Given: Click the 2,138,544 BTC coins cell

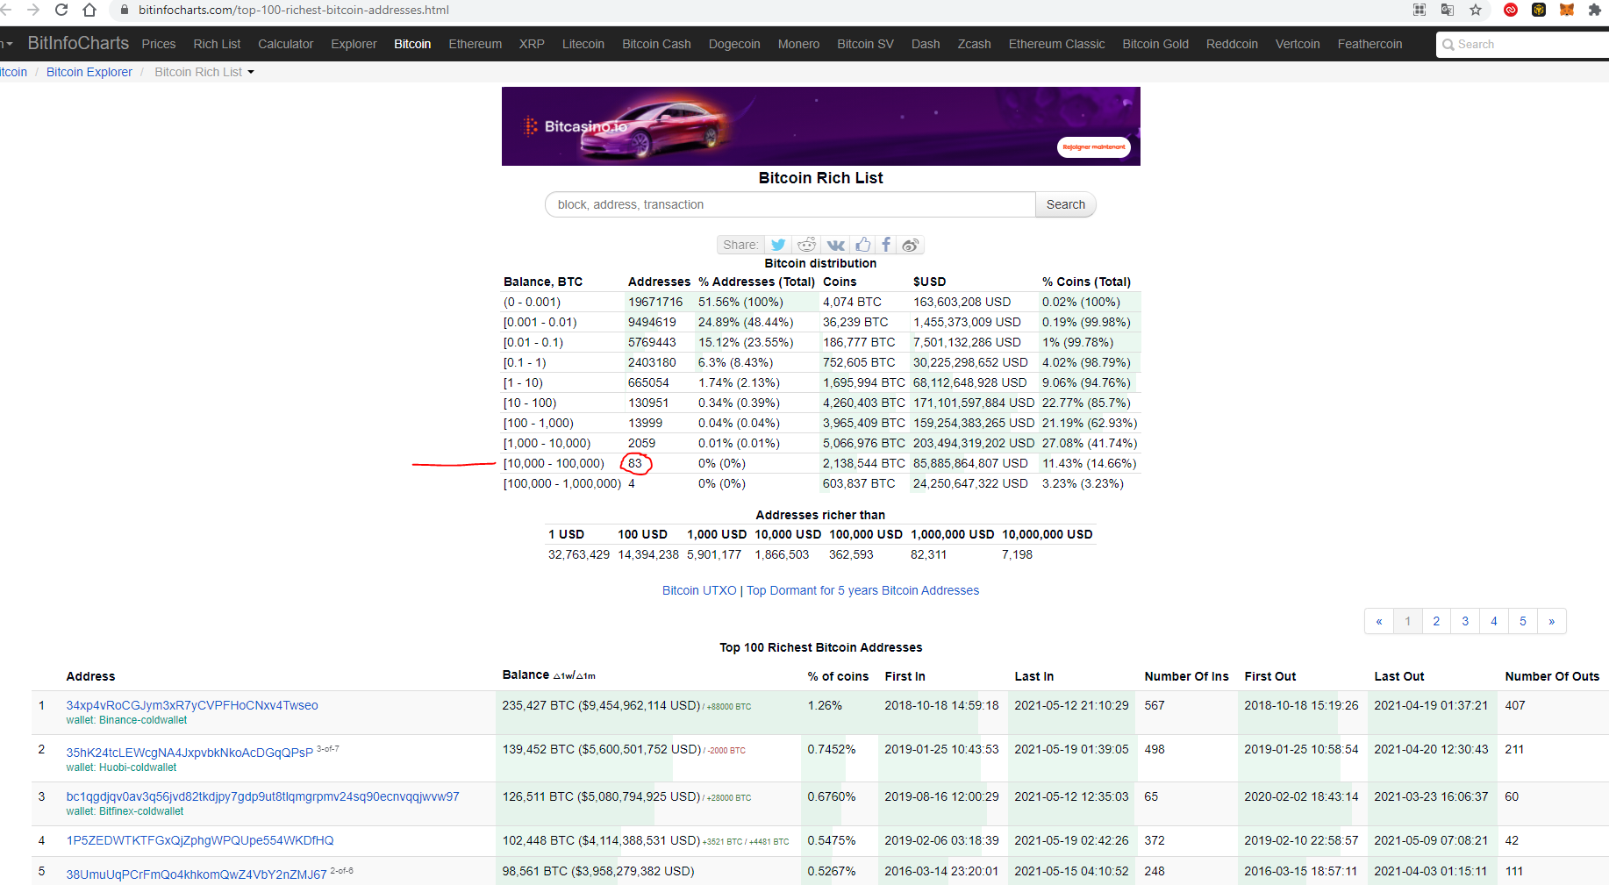Looking at the screenshot, I should [x=863, y=463].
